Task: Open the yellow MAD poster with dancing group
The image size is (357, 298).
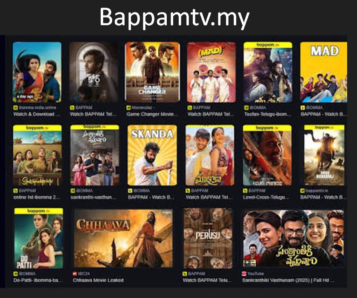Action: pyautogui.click(x=324, y=72)
